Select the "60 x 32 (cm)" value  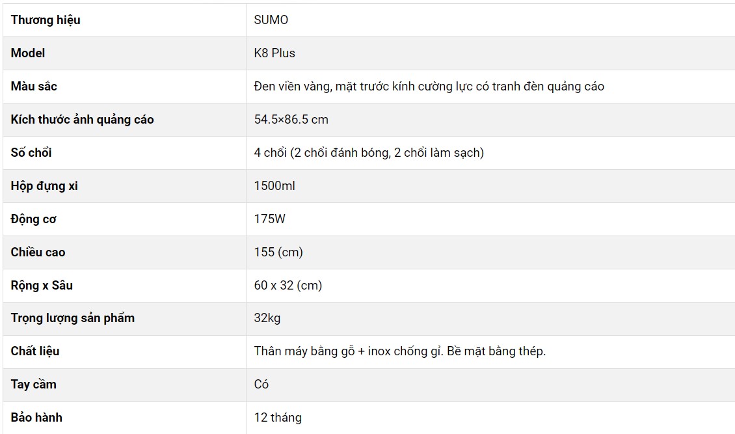click(x=287, y=286)
